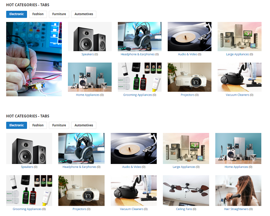Switch to Fashion tab in top section

pos(38,14)
